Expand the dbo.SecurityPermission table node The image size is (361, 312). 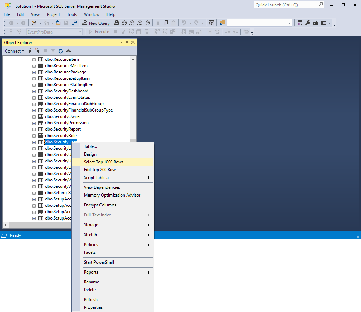coord(34,123)
